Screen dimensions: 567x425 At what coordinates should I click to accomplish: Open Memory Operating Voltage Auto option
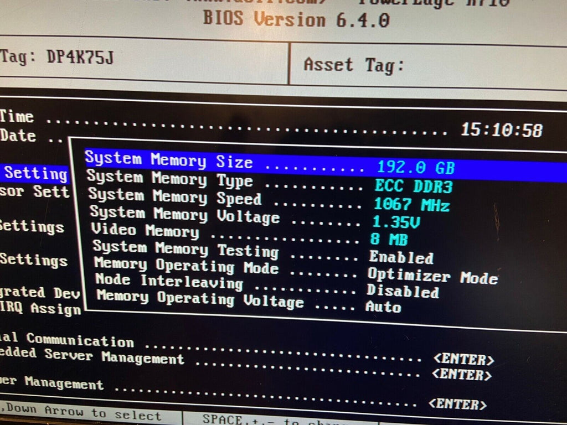click(383, 306)
